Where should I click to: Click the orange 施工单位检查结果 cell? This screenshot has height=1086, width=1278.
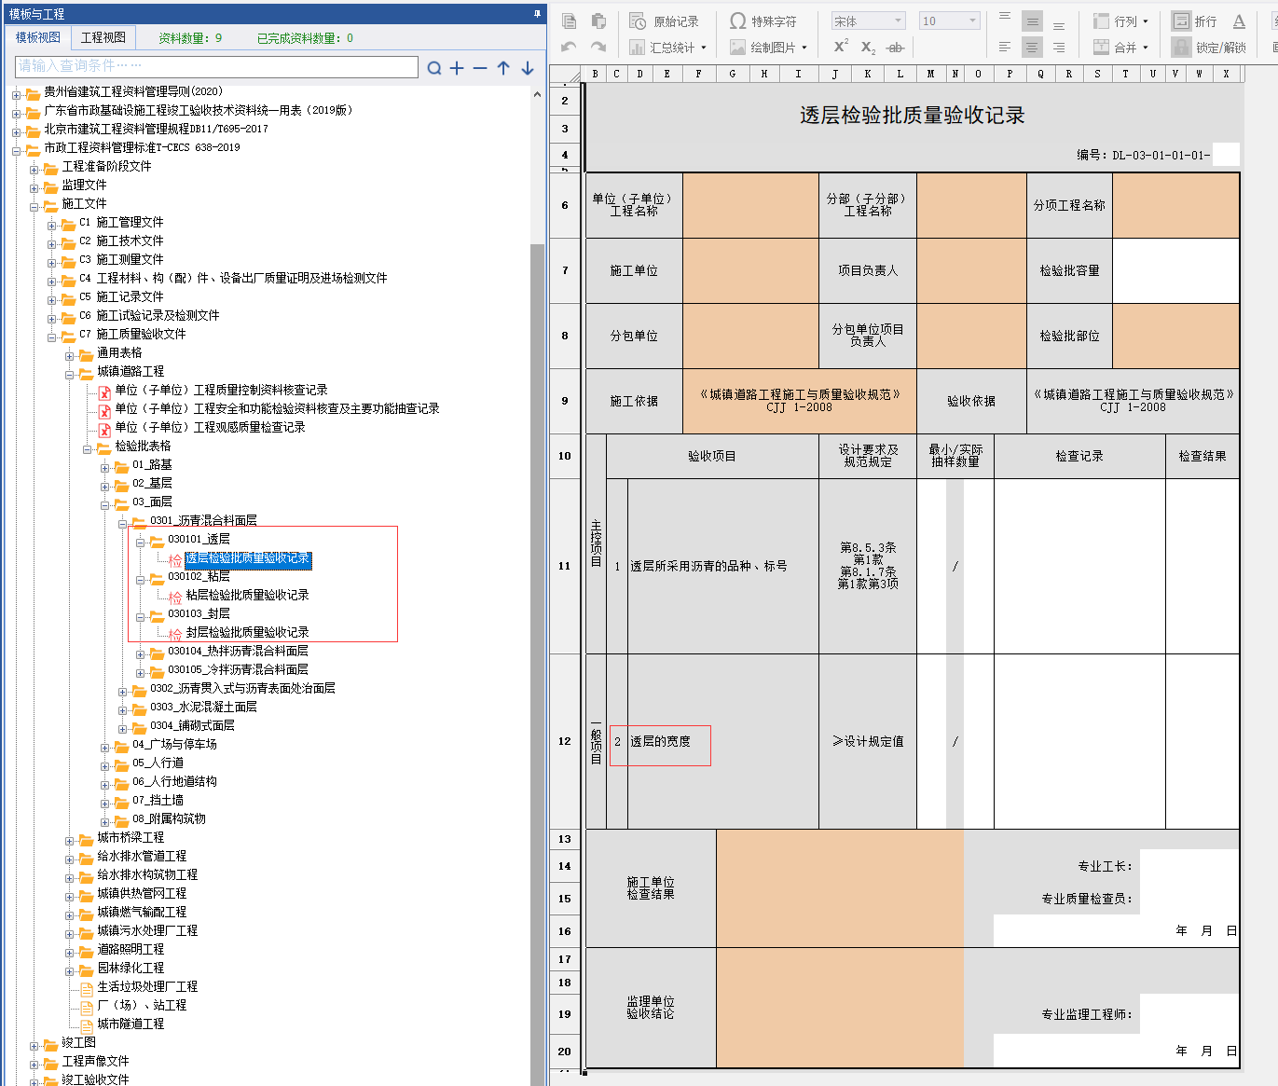click(839, 888)
